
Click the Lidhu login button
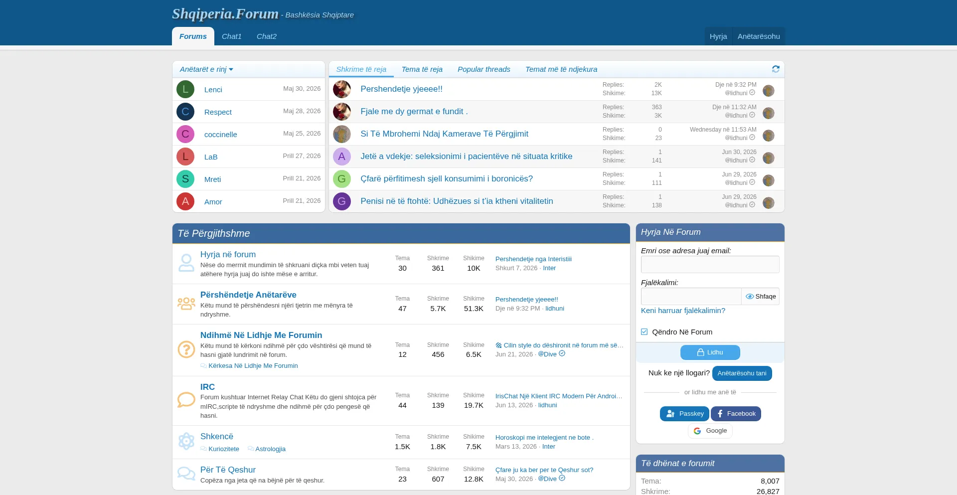(710, 352)
